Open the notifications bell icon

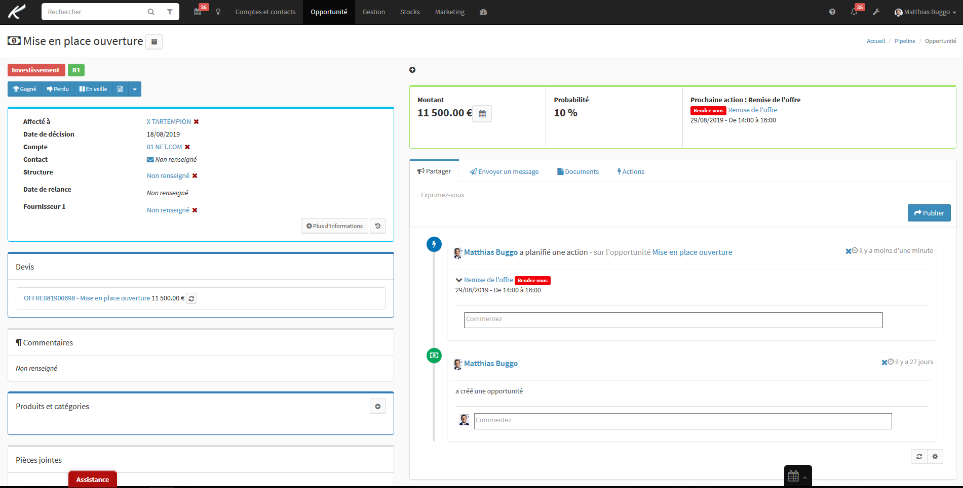coord(855,12)
